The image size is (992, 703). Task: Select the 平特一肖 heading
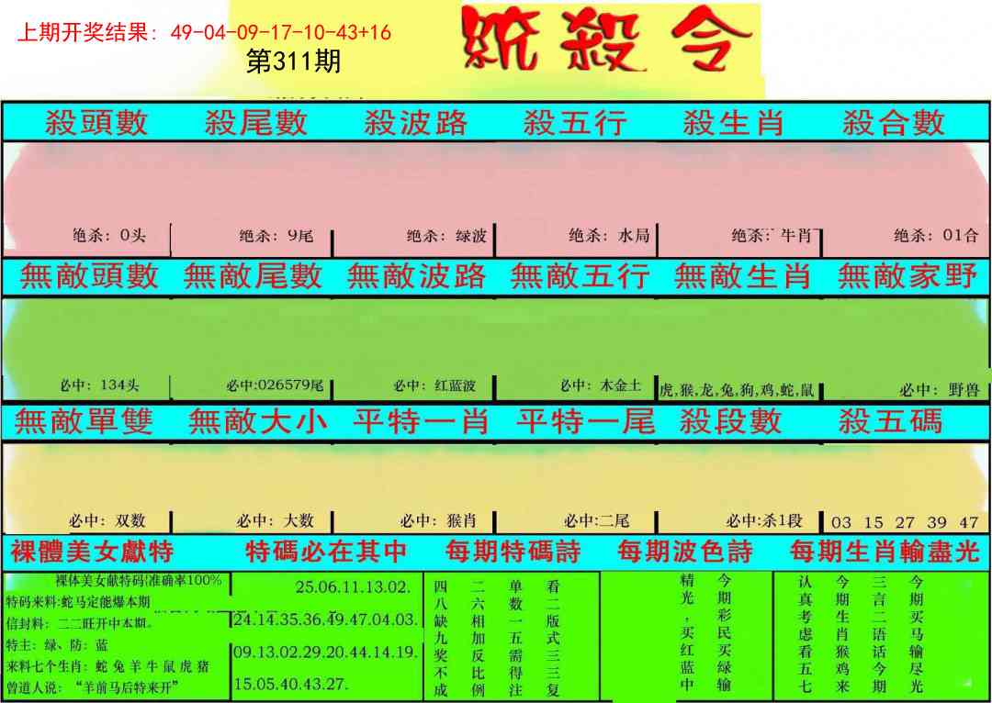tap(421, 422)
